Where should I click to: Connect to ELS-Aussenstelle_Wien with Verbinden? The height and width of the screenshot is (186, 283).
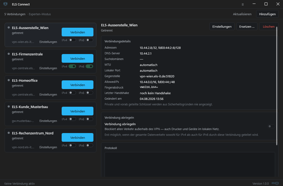[77, 32]
